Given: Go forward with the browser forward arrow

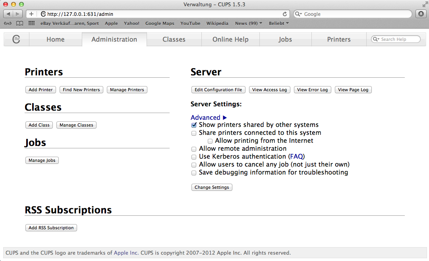Looking at the screenshot, I should pyautogui.click(x=17, y=14).
